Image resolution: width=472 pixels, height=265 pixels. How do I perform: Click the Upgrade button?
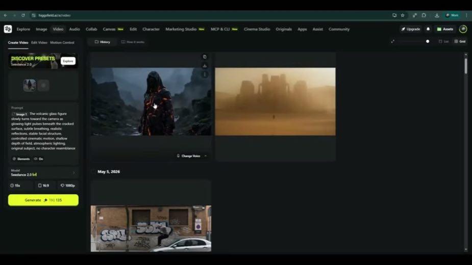tap(411, 29)
